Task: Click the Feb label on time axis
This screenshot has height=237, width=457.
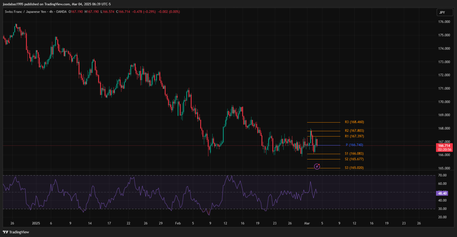Action: (178, 223)
